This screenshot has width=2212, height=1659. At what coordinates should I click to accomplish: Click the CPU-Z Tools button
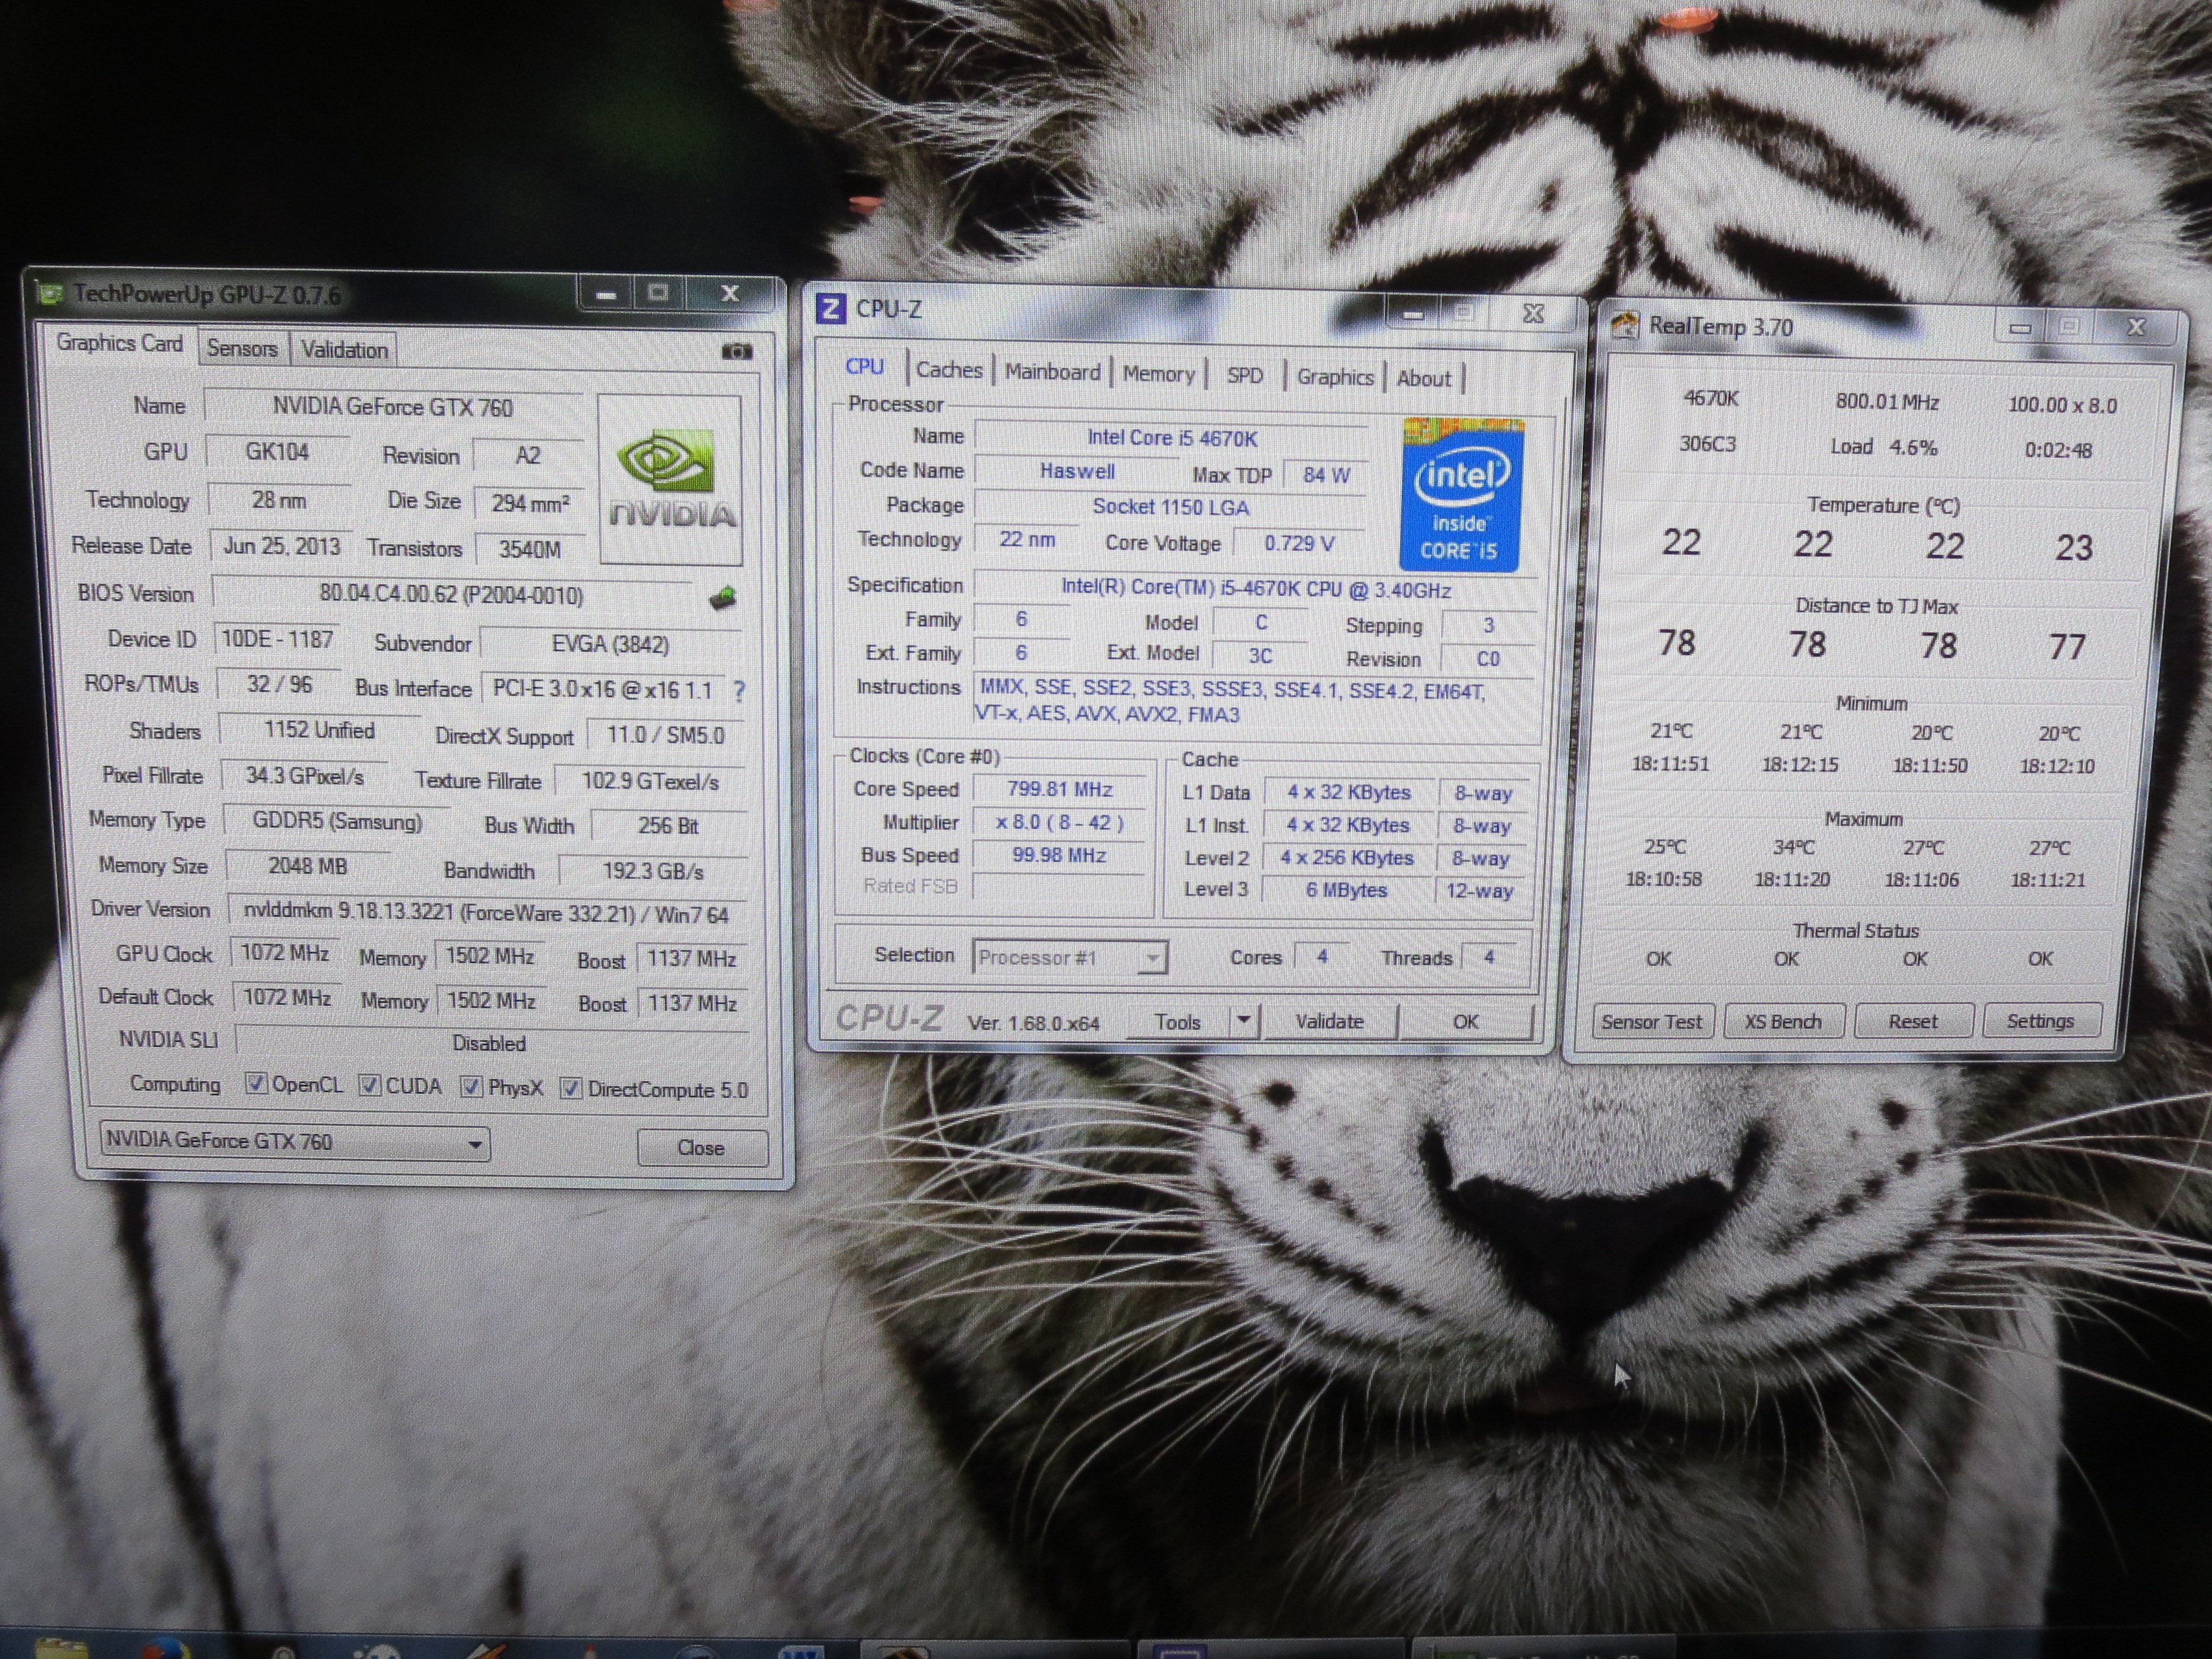pyautogui.click(x=1178, y=1021)
